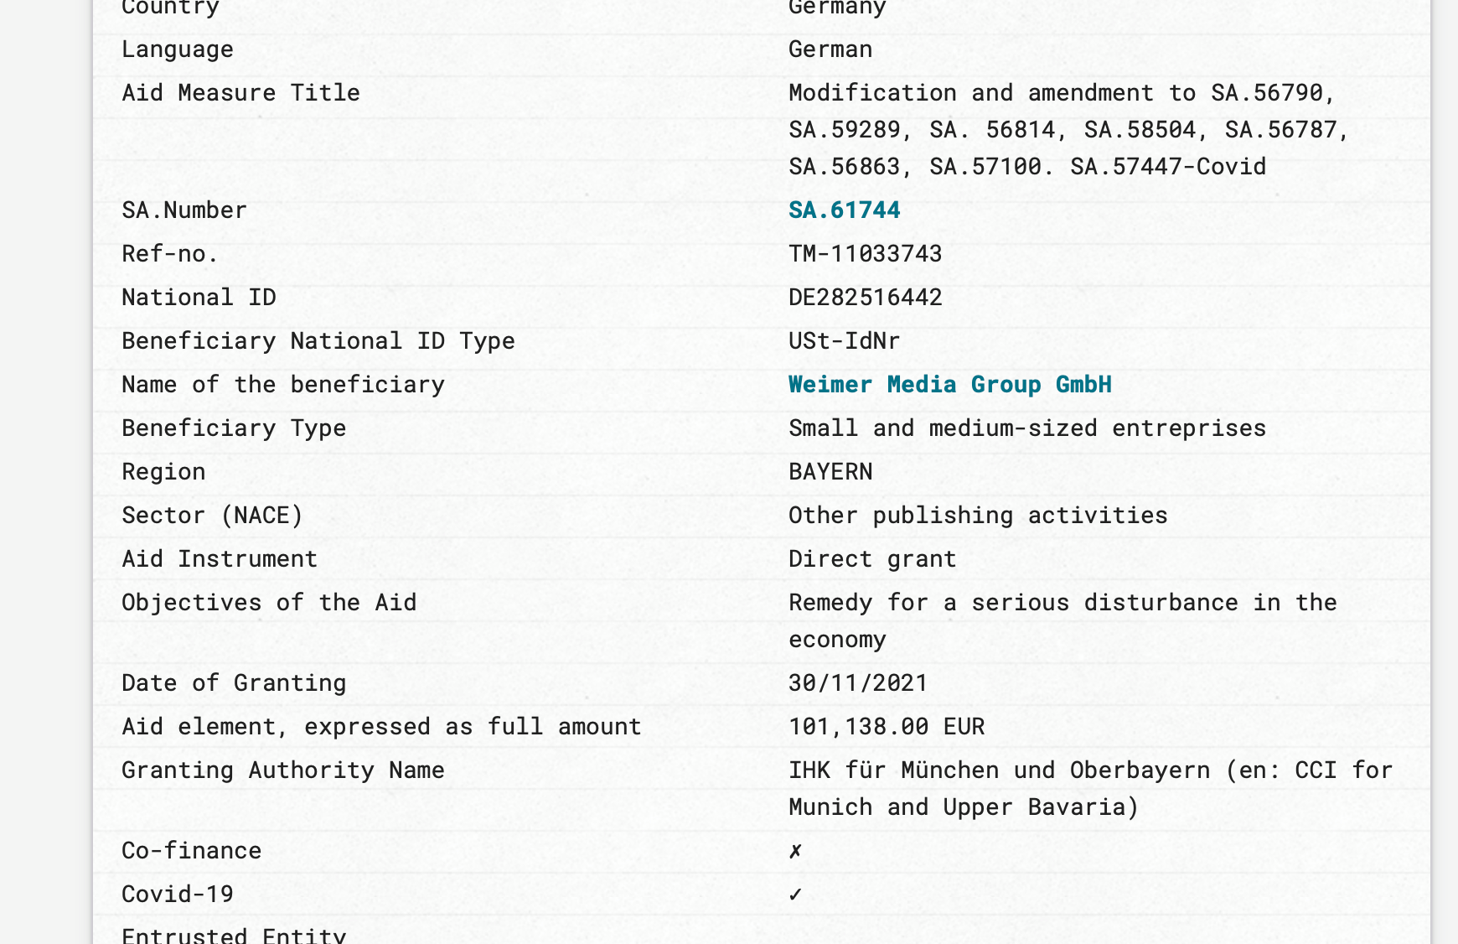Viewport: 1458px width, 944px height.
Task: Click the Co-finance cross mark
Action: (x=795, y=851)
